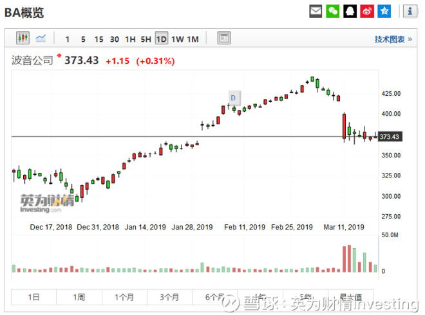Select the 3个月 time range tab
425x315 pixels.
tap(169, 297)
